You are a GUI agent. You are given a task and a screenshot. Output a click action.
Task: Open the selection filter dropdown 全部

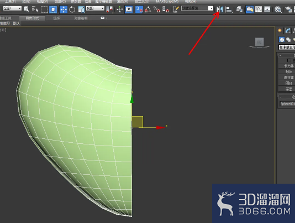tap(12, 8)
